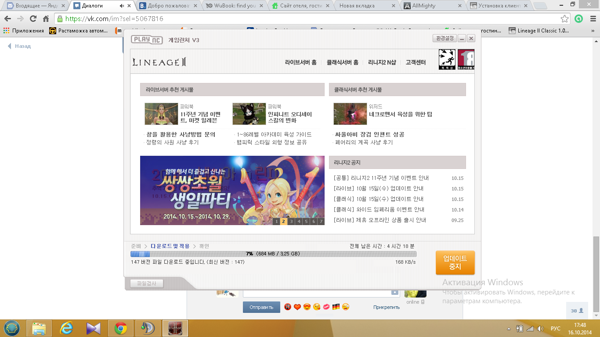Open the 싸울아비 장검 인챈트 성공 post
The image size is (600, 337).
[369, 134]
